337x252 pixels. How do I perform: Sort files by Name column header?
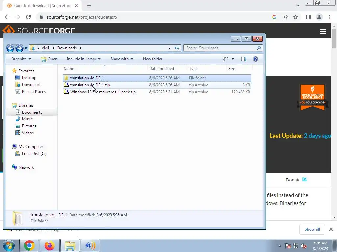click(x=105, y=69)
